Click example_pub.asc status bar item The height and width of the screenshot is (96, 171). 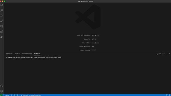coord(35,95)
